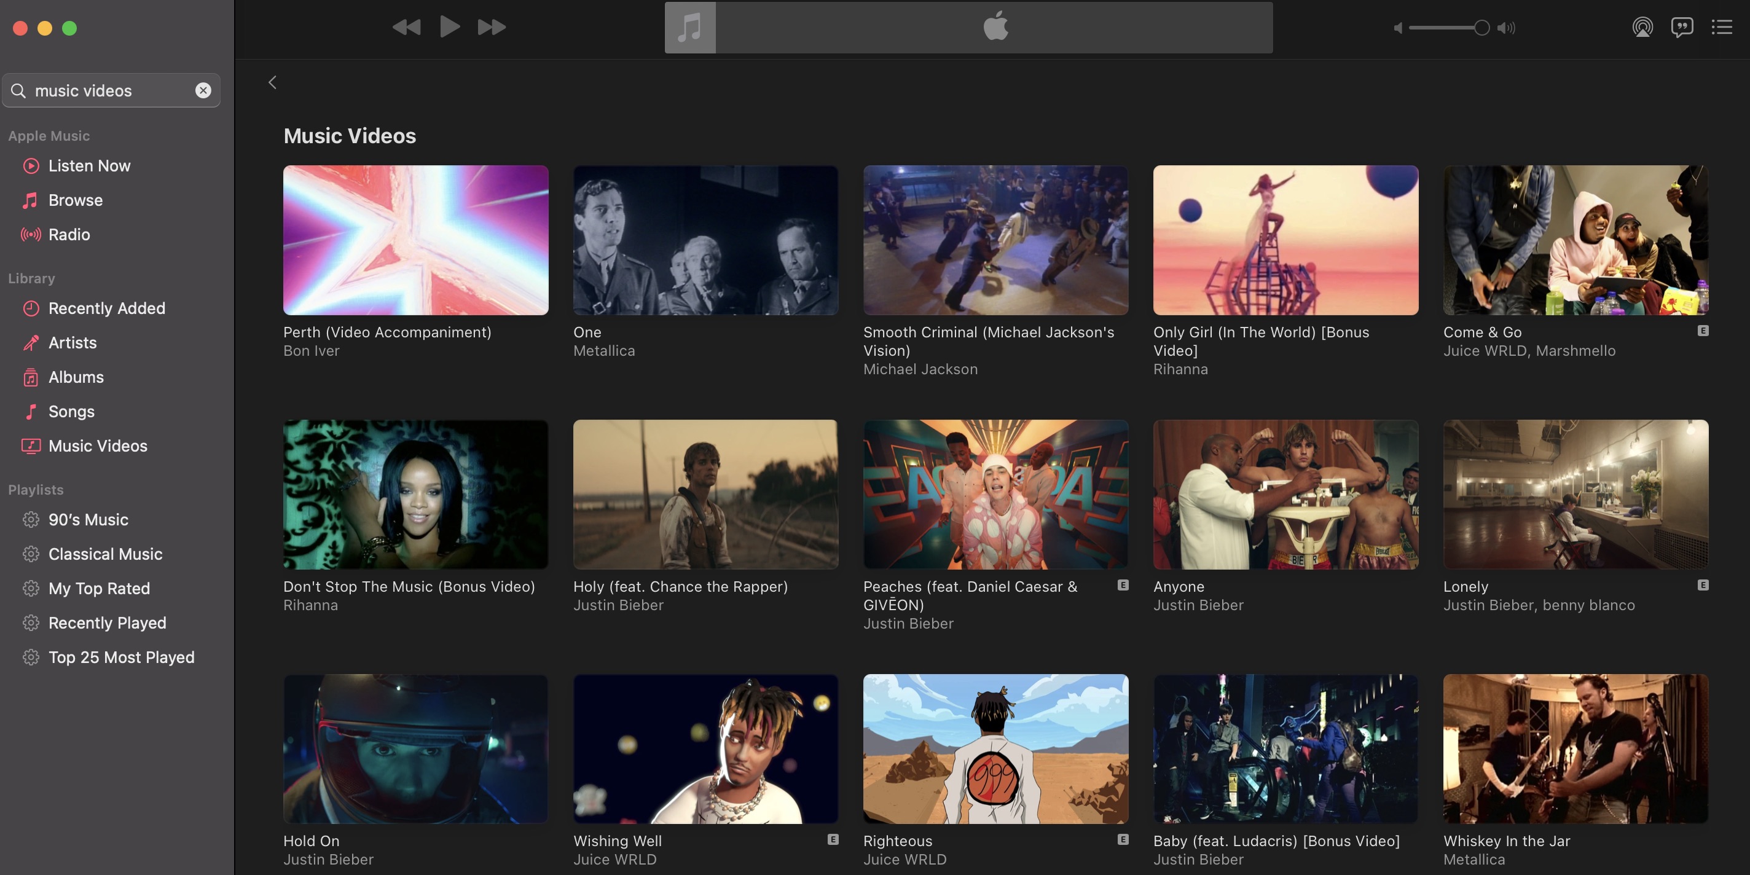Expand the Apple Music section
Viewport: 1750px width, 875px height.
49,135
